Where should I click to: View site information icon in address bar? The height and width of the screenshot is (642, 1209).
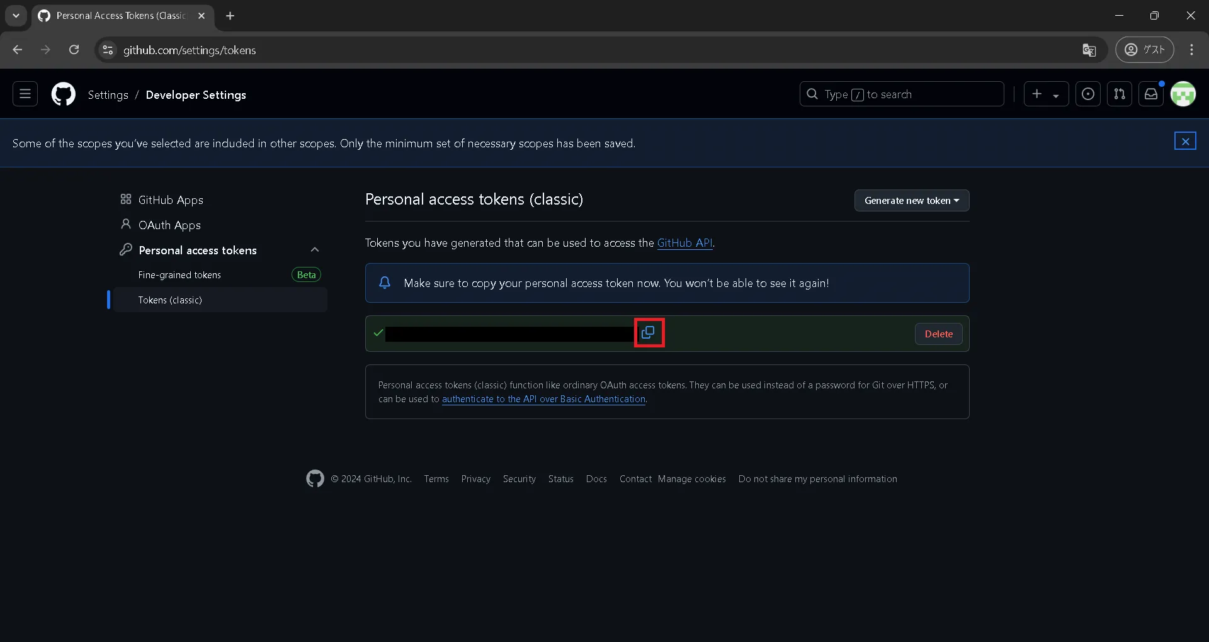(x=108, y=50)
